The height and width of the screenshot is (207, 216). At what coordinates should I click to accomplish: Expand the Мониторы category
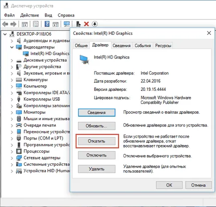pyautogui.click(x=12, y=113)
